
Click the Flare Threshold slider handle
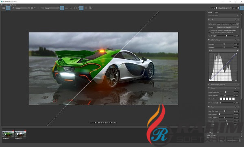pyautogui.click(x=225, y=111)
